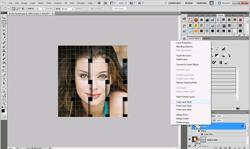
Task: Switch to the Masks tab
Action: pyautogui.click(x=207, y=38)
